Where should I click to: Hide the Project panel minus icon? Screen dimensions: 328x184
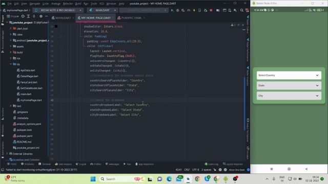tap(47, 16)
